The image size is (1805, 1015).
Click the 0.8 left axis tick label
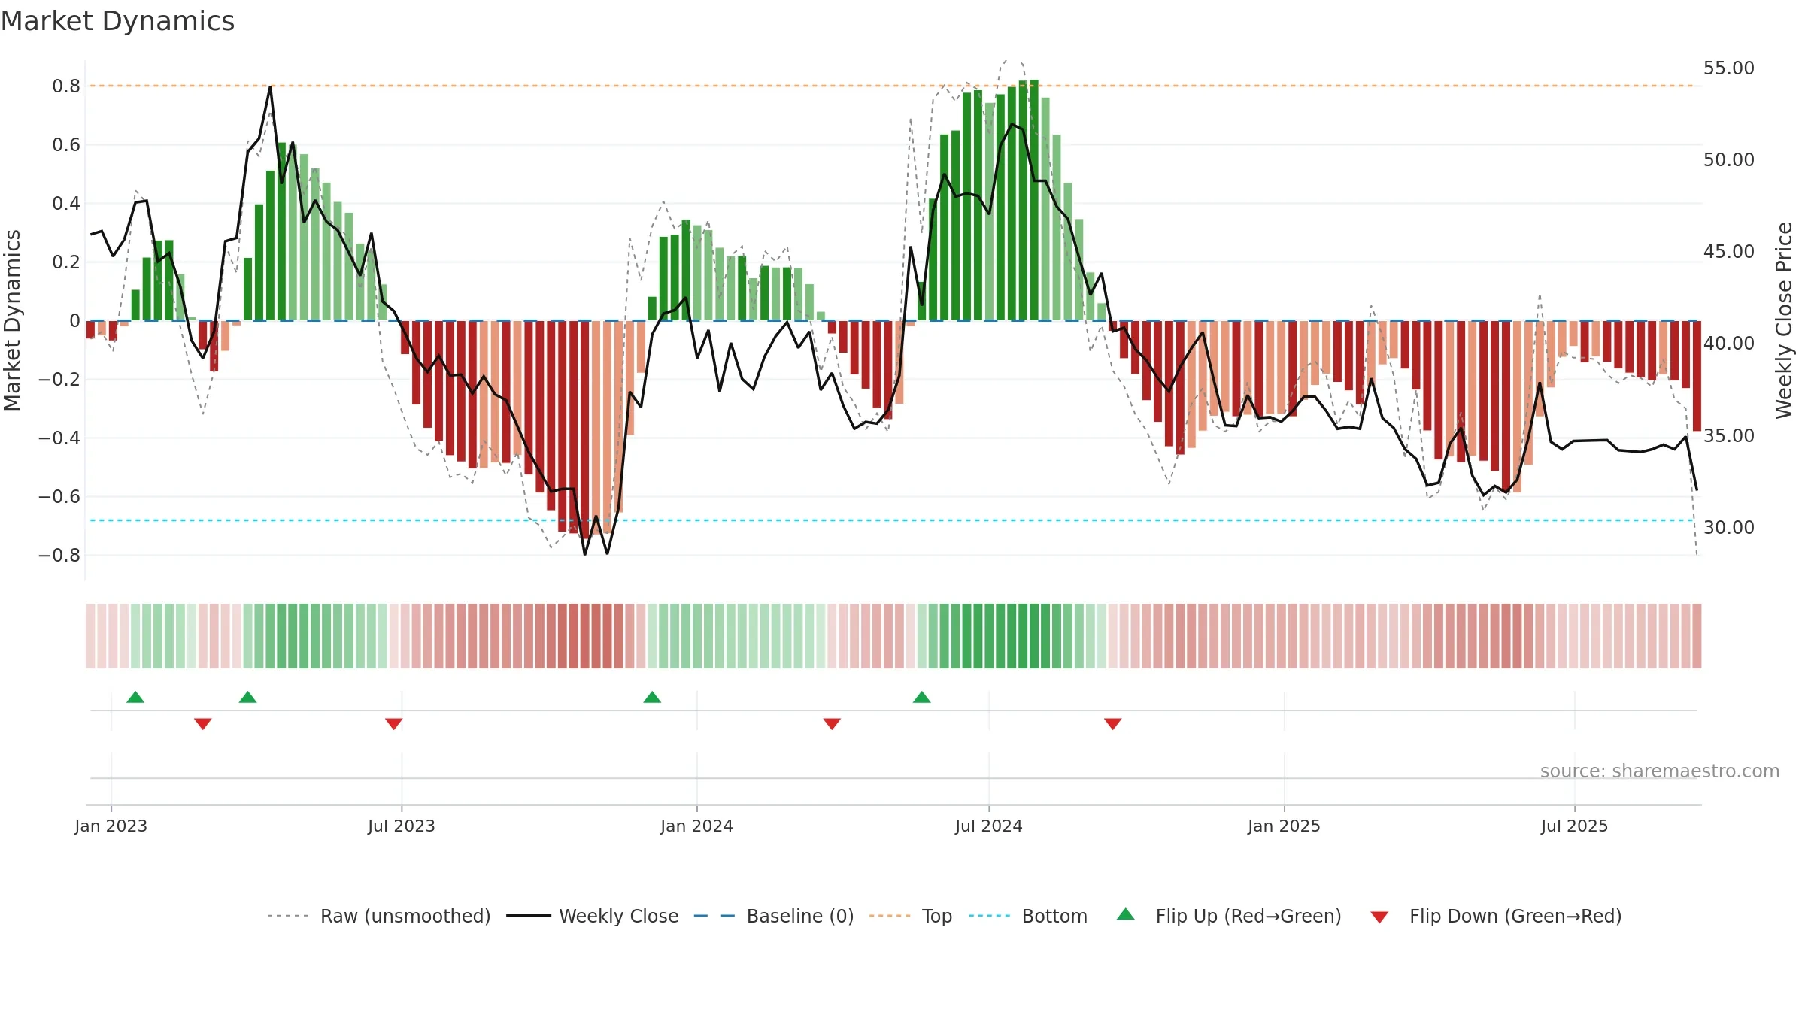(66, 86)
